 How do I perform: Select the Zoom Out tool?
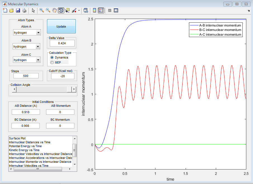(48, 11)
